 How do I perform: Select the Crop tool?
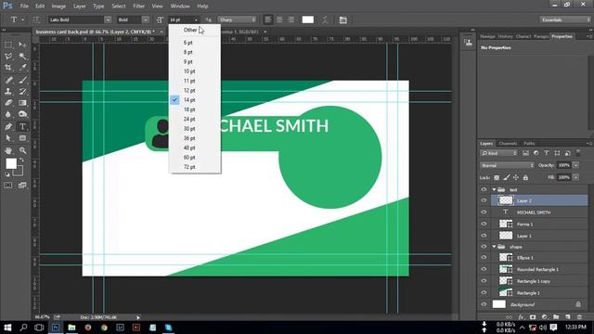tap(8, 68)
